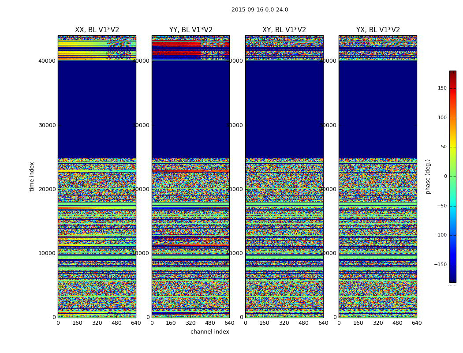Click the 40000 time tick left of YX plot
Viewport: 463px width, 353px height.
pos(328,61)
